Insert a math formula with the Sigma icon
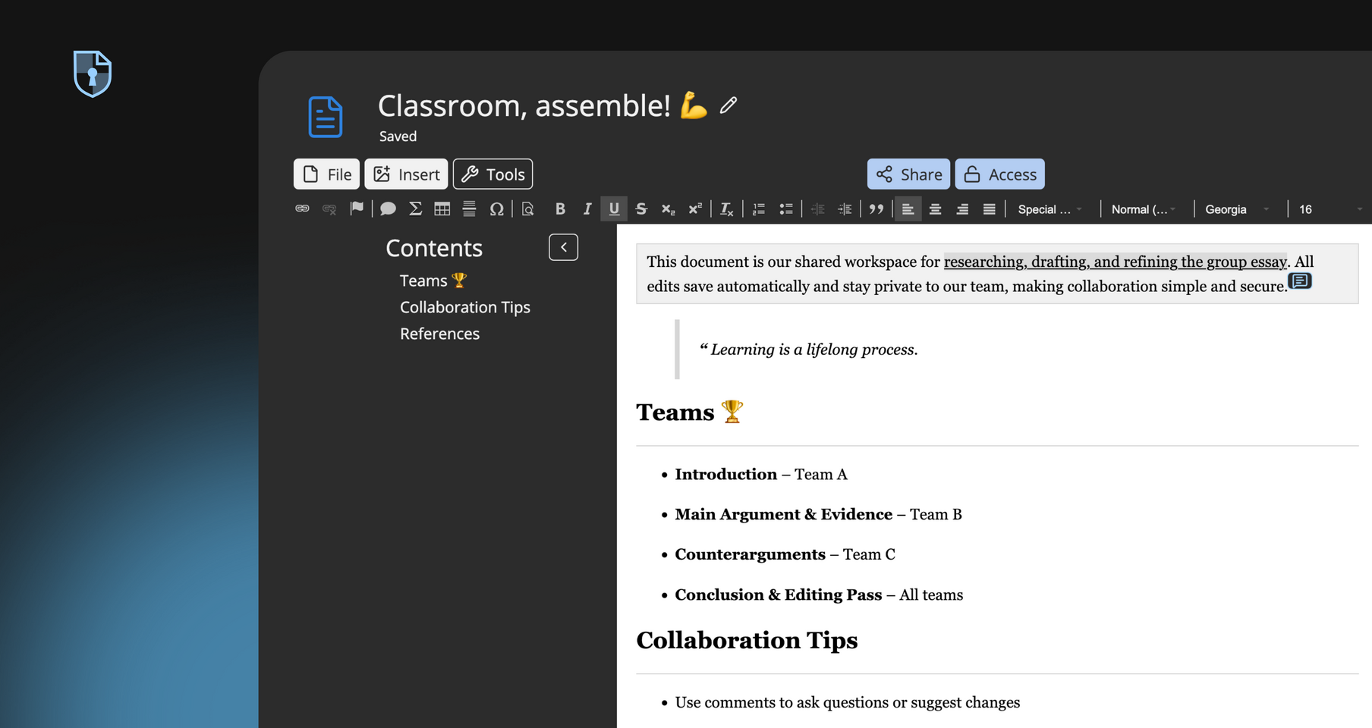Screen dimensions: 1372x728 [415, 209]
